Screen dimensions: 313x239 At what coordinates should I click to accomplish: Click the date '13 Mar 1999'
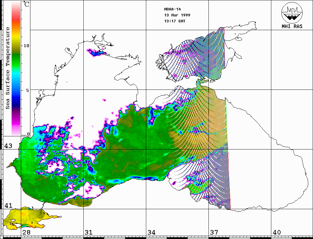click(x=177, y=15)
